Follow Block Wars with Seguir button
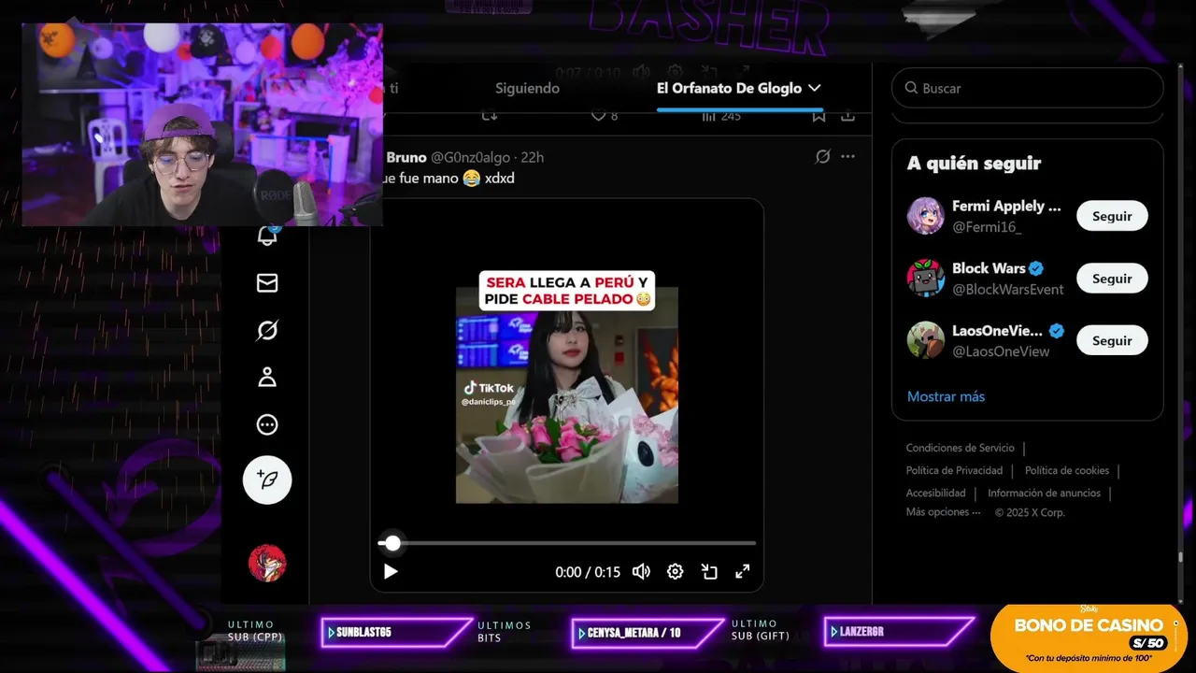This screenshot has height=673, width=1196. 1112,279
